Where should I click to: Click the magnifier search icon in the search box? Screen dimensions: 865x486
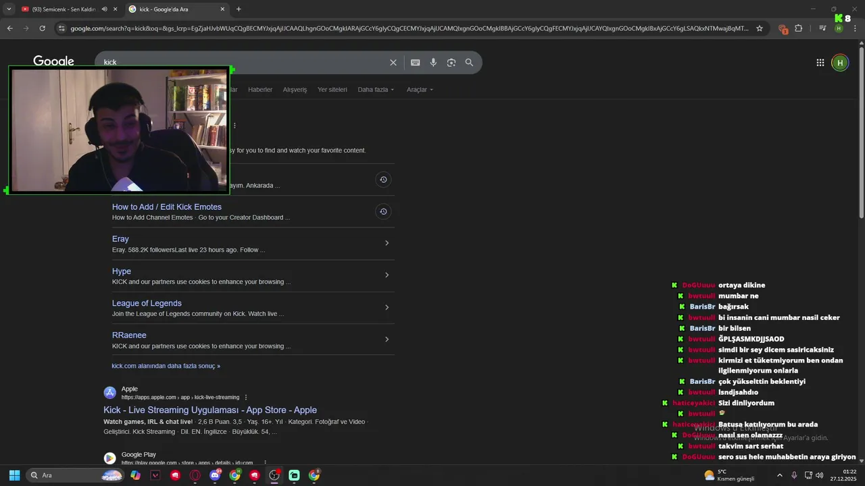[469, 63]
